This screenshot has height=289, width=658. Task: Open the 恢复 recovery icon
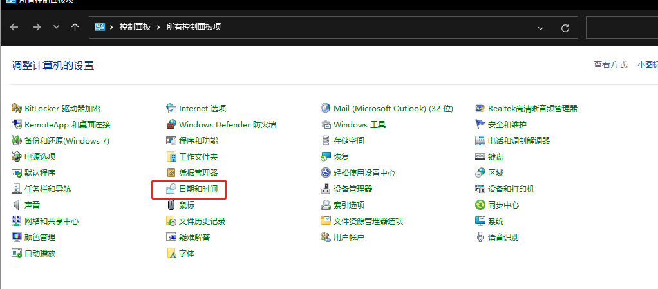[326, 157]
